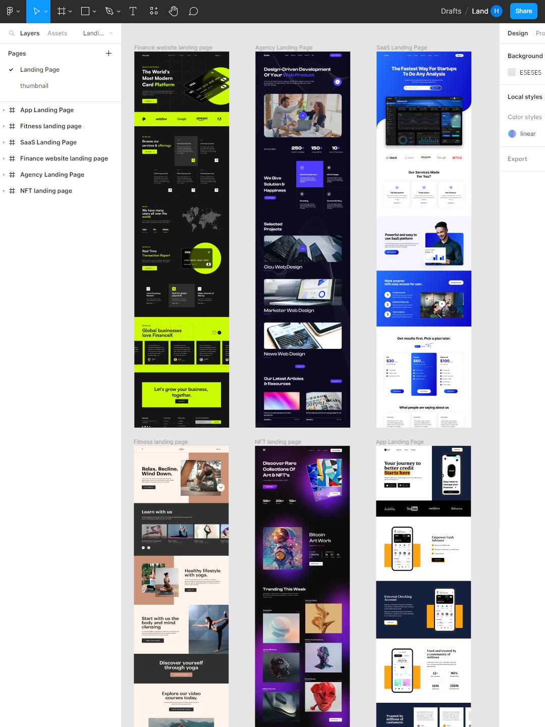Activate the Comment tool
This screenshot has width=545, height=727.
(x=193, y=11)
